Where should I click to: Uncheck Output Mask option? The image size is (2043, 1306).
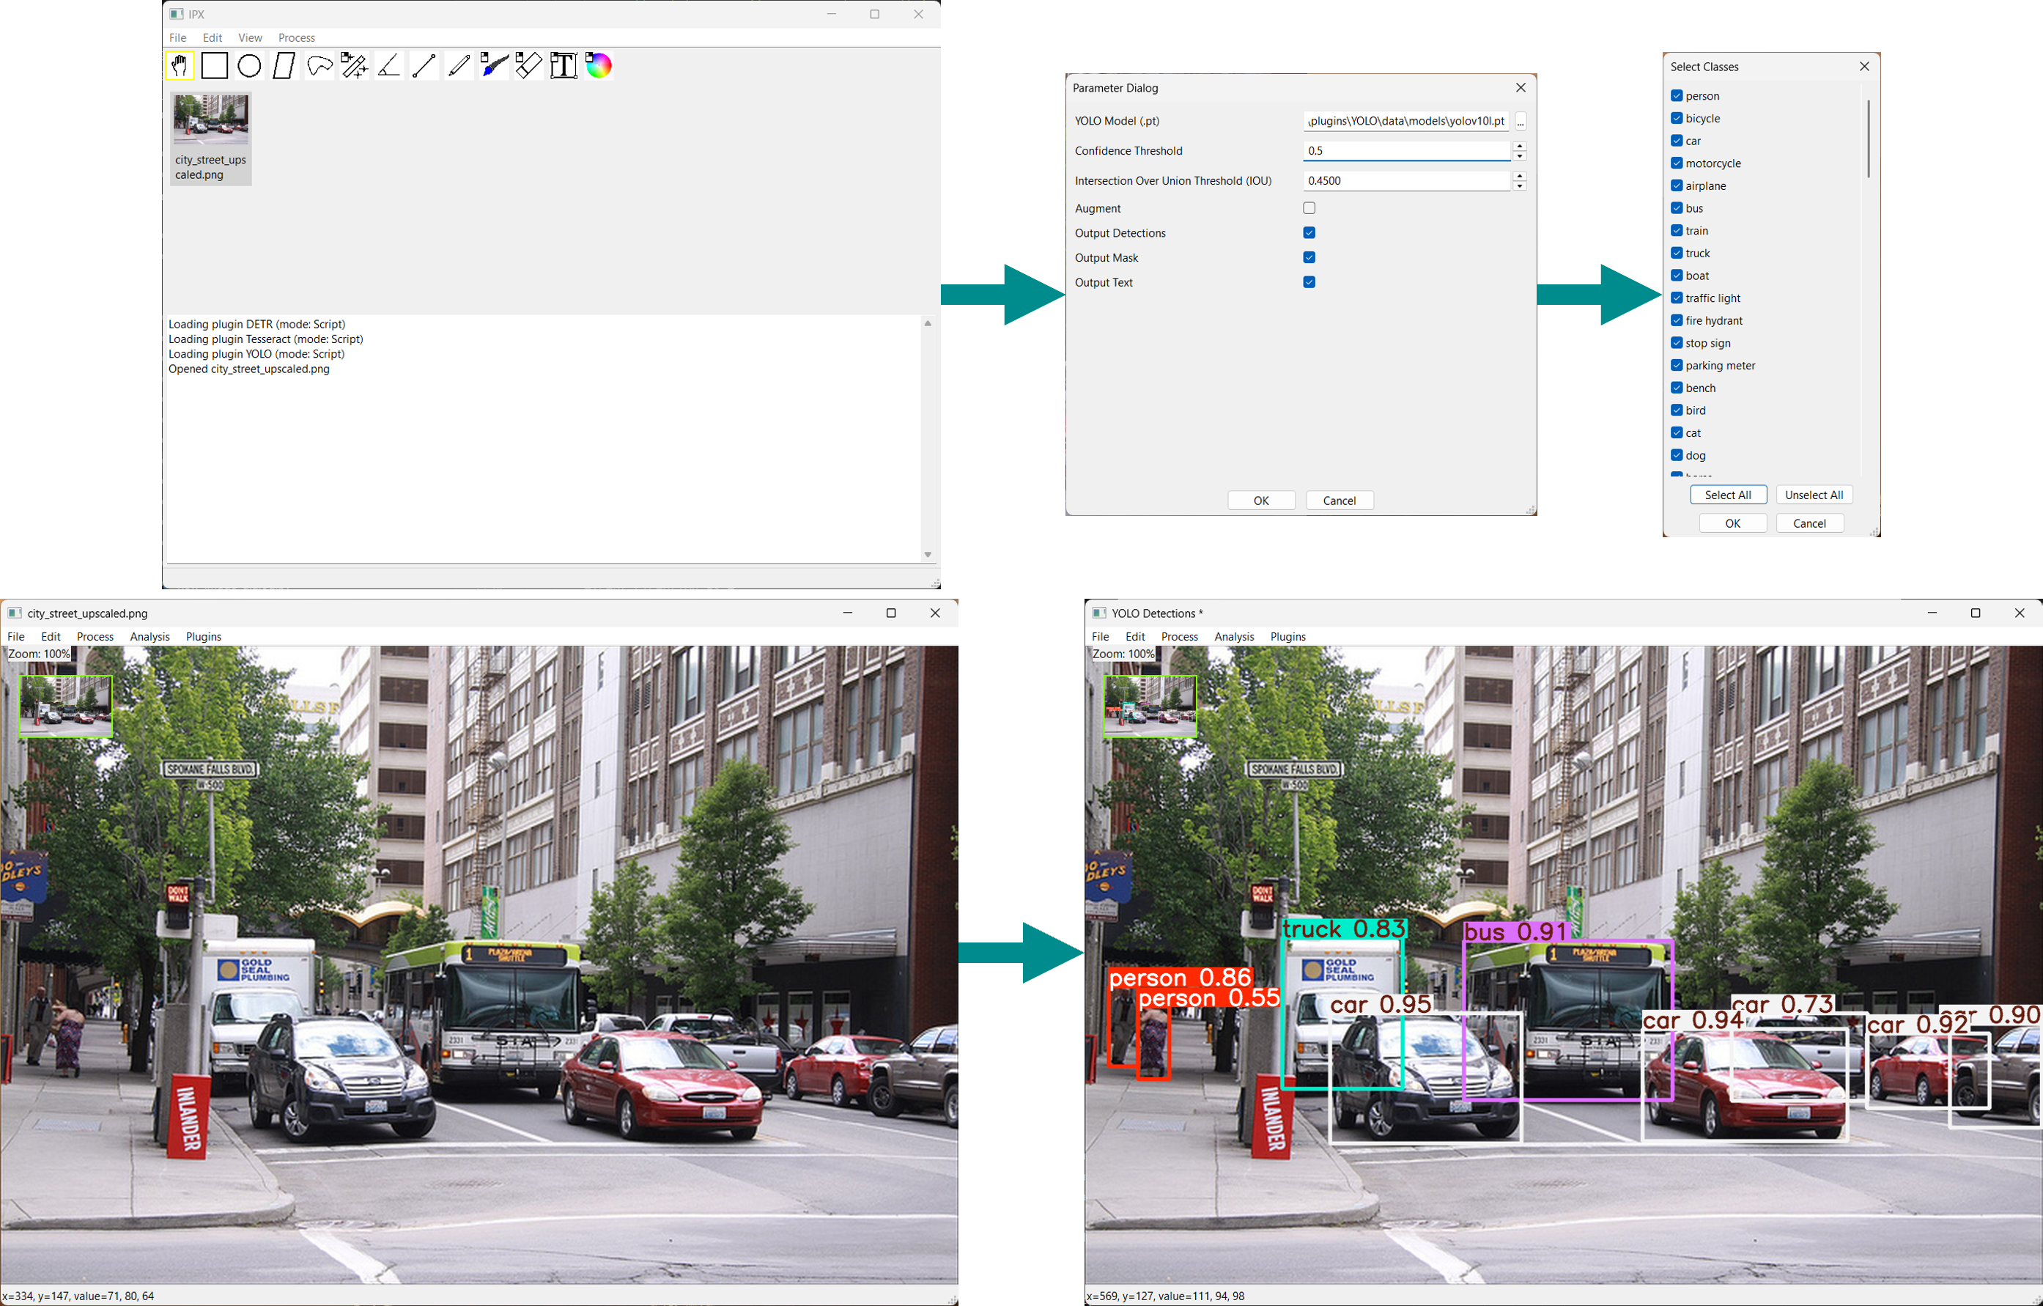coord(1309,257)
